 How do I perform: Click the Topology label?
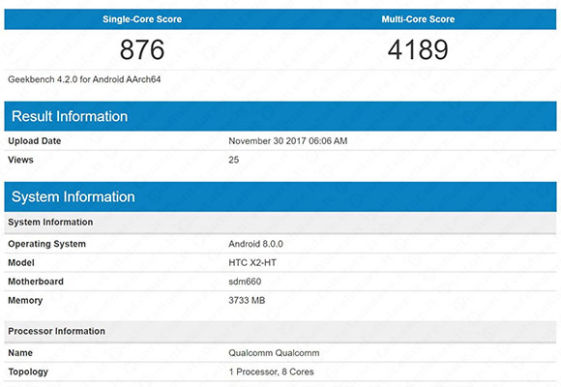pyautogui.click(x=28, y=372)
